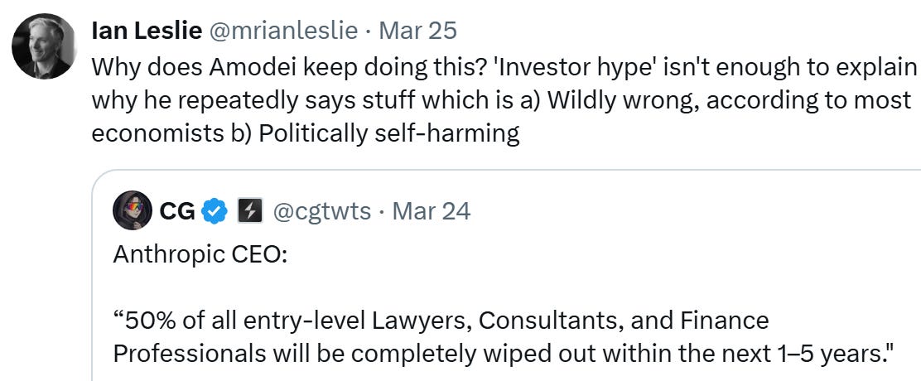Image resolution: width=921 pixels, height=381 pixels.
Task: Click CG's blue verified checkmark badge
Action: (215, 211)
